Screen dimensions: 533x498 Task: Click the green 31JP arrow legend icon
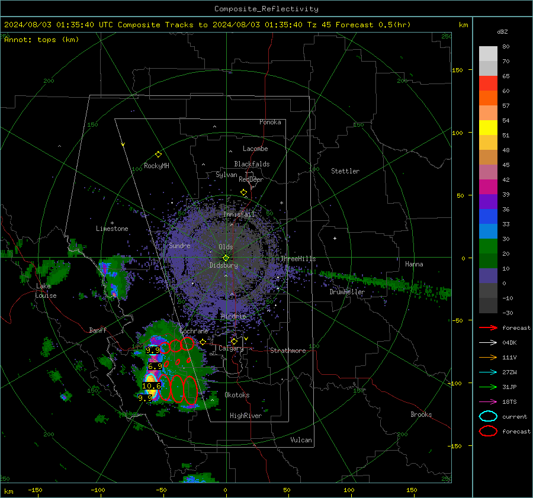488,387
